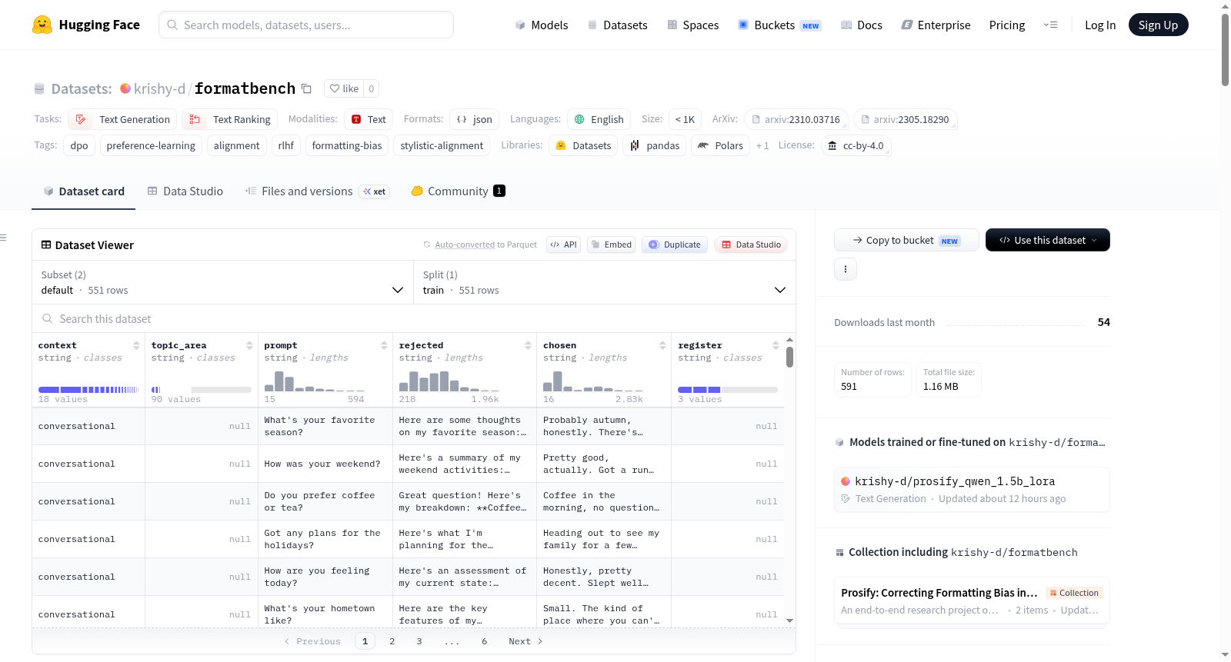1231x662 pixels.
Task: Sort by the prompt column
Action: coord(384,345)
